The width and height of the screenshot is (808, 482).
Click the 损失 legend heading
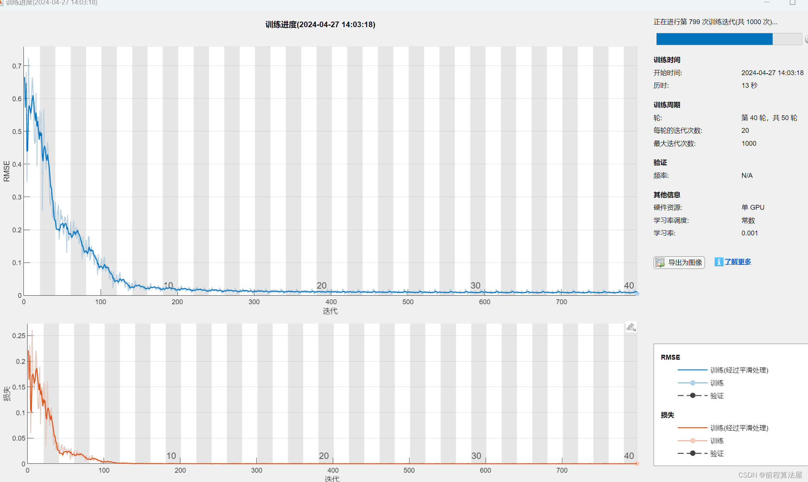pyautogui.click(x=667, y=415)
